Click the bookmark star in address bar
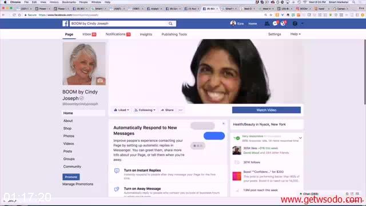366x206 pixels. [x=271, y=15]
